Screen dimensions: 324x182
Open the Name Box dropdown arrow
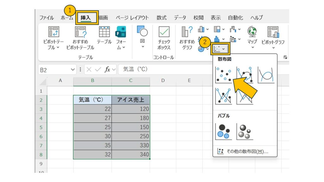tap(73, 70)
